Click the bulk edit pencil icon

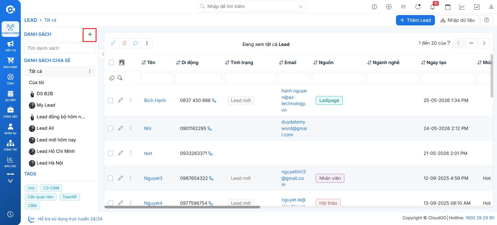[x=113, y=43]
